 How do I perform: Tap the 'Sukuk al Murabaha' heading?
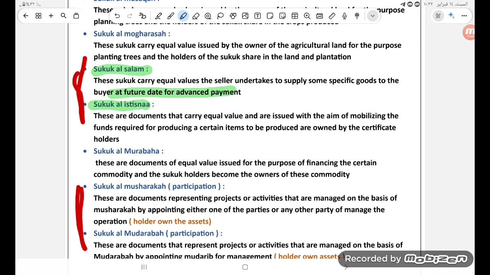[x=128, y=151]
